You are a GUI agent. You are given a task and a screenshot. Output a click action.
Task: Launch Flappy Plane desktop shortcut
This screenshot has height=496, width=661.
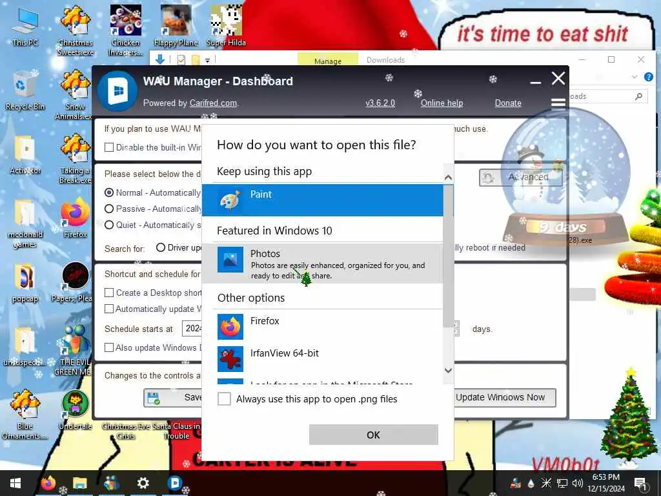point(176,26)
